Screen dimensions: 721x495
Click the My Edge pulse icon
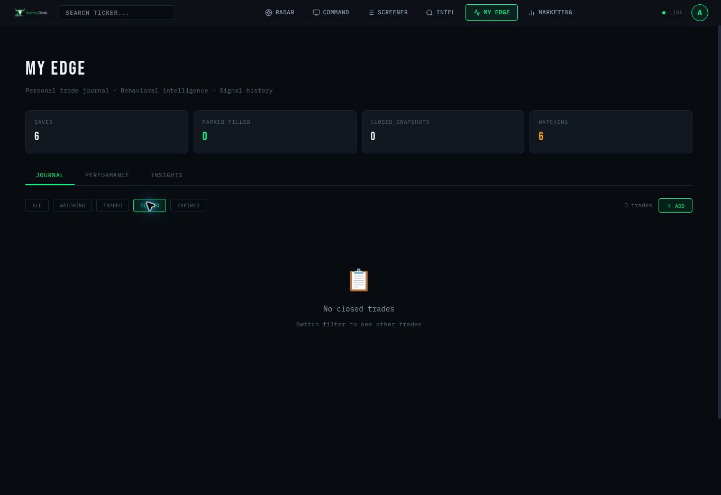477,13
